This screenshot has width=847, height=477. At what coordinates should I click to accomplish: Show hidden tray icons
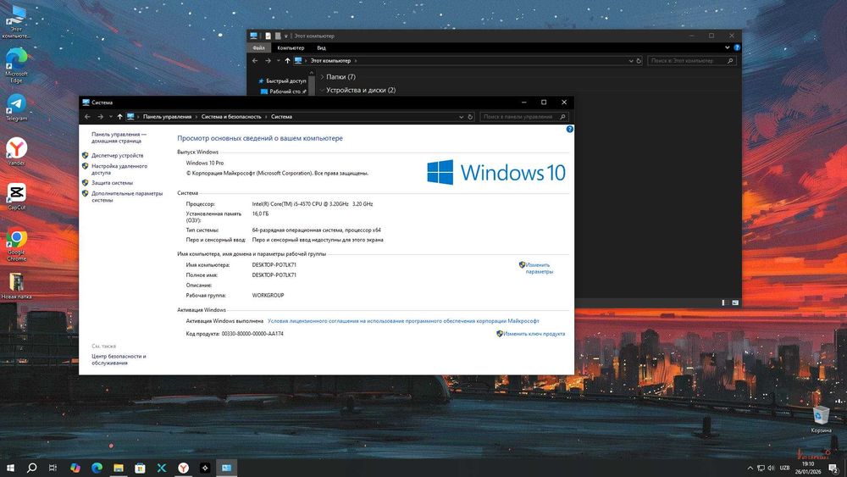pos(750,468)
